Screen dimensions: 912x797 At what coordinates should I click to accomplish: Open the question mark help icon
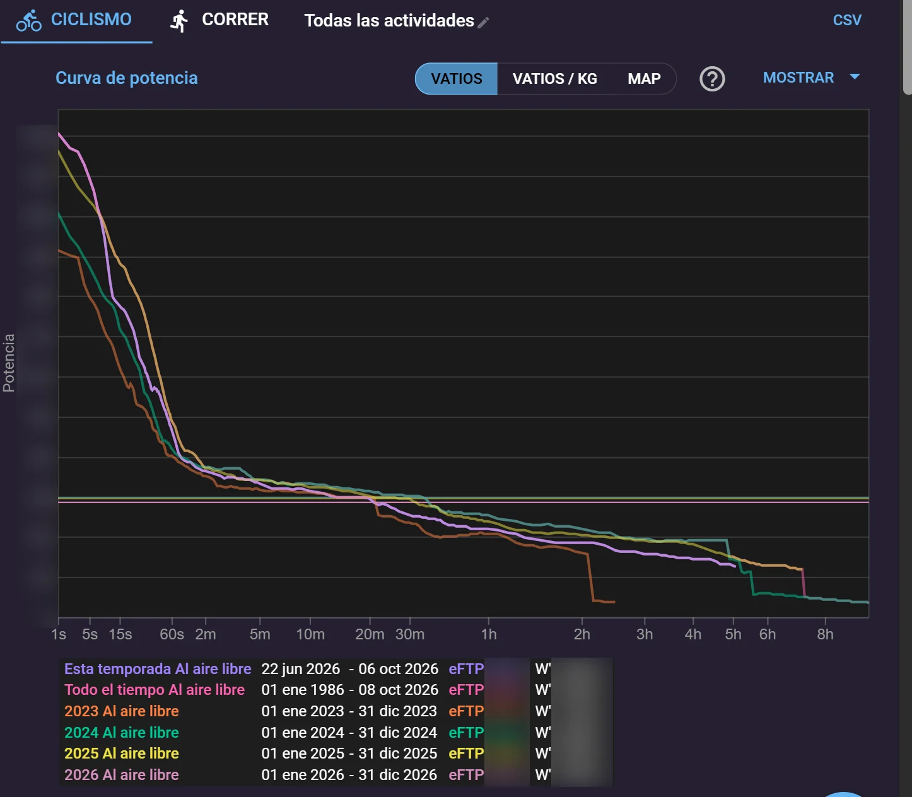pos(712,79)
